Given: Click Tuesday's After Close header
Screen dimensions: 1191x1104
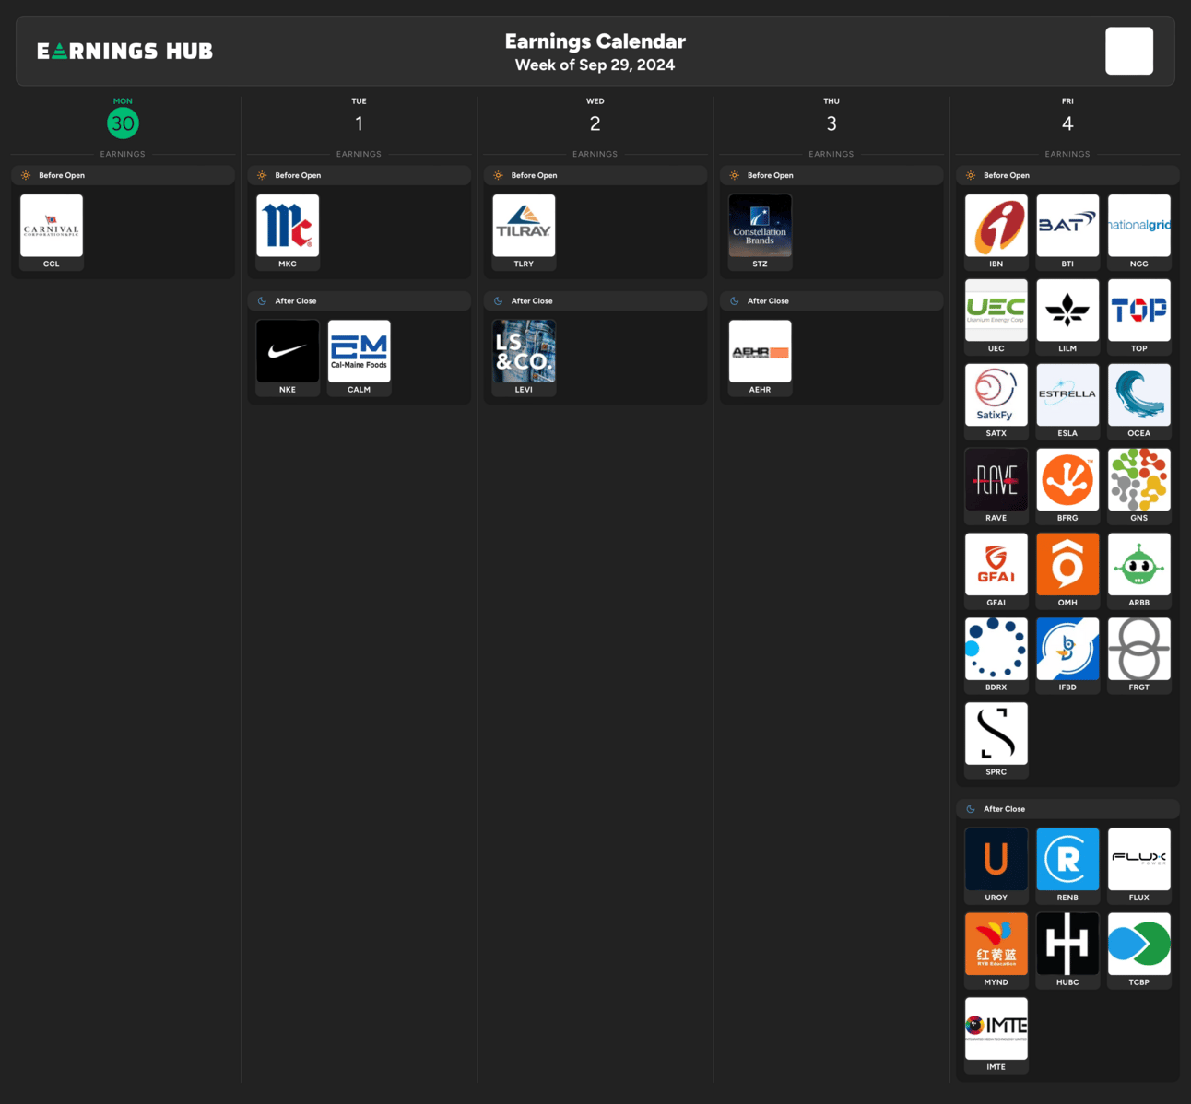Looking at the screenshot, I should 359,300.
